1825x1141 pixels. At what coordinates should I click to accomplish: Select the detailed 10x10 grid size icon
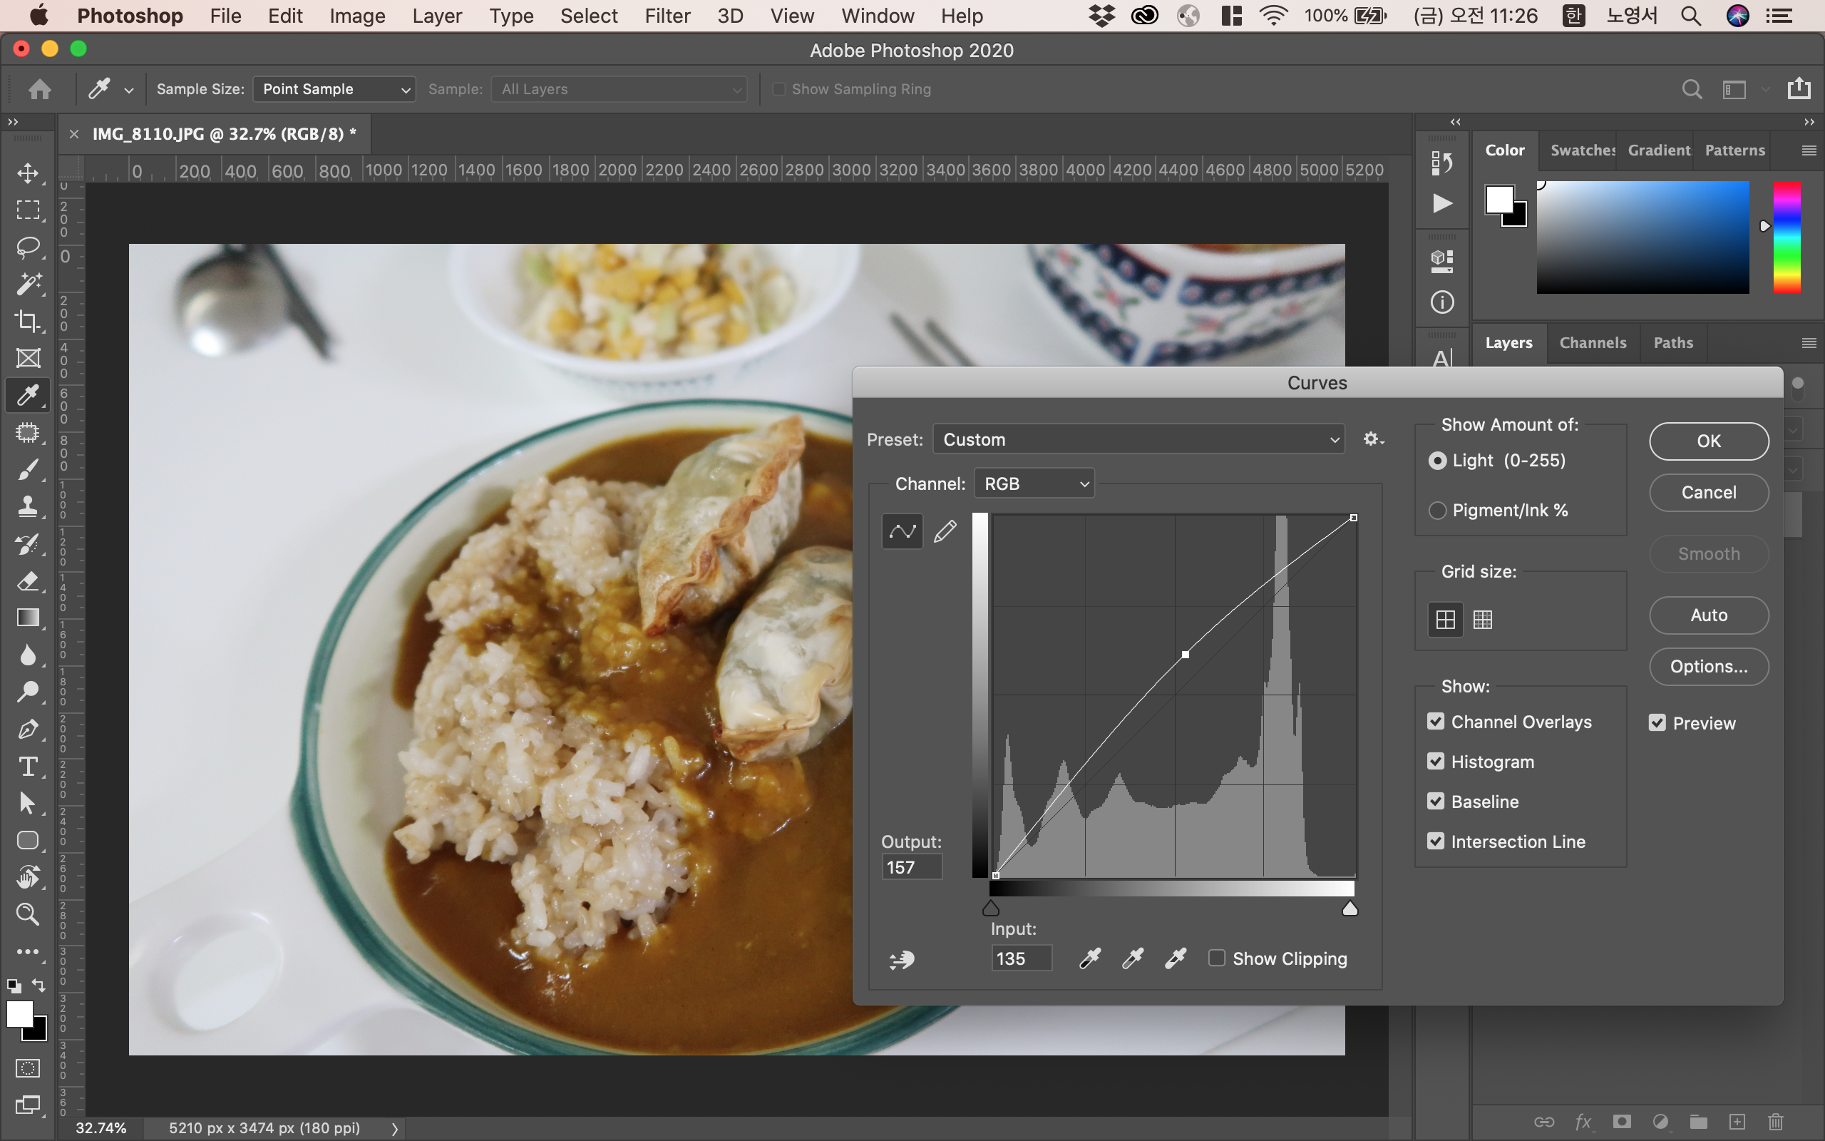(x=1483, y=620)
